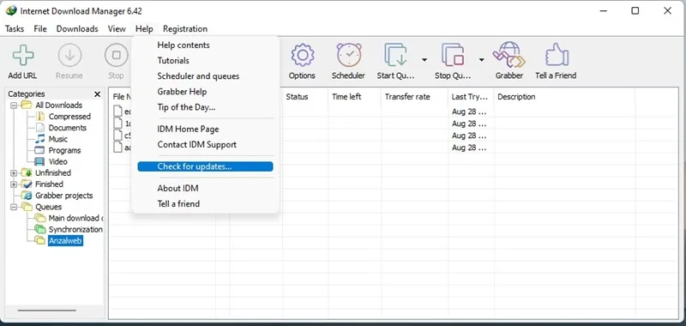686x326 pixels.
Task: Click the Add URL plus icon
Action: click(23, 55)
